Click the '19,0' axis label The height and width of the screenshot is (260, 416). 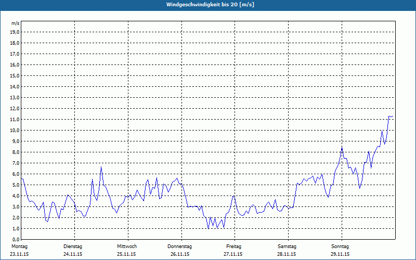click(x=15, y=32)
